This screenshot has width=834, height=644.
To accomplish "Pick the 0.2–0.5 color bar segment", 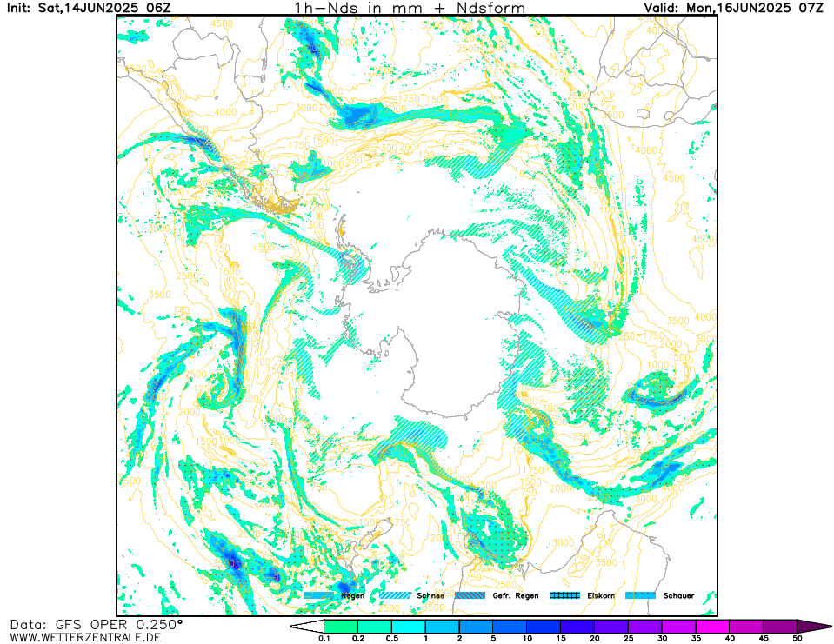I will (x=375, y=627).
